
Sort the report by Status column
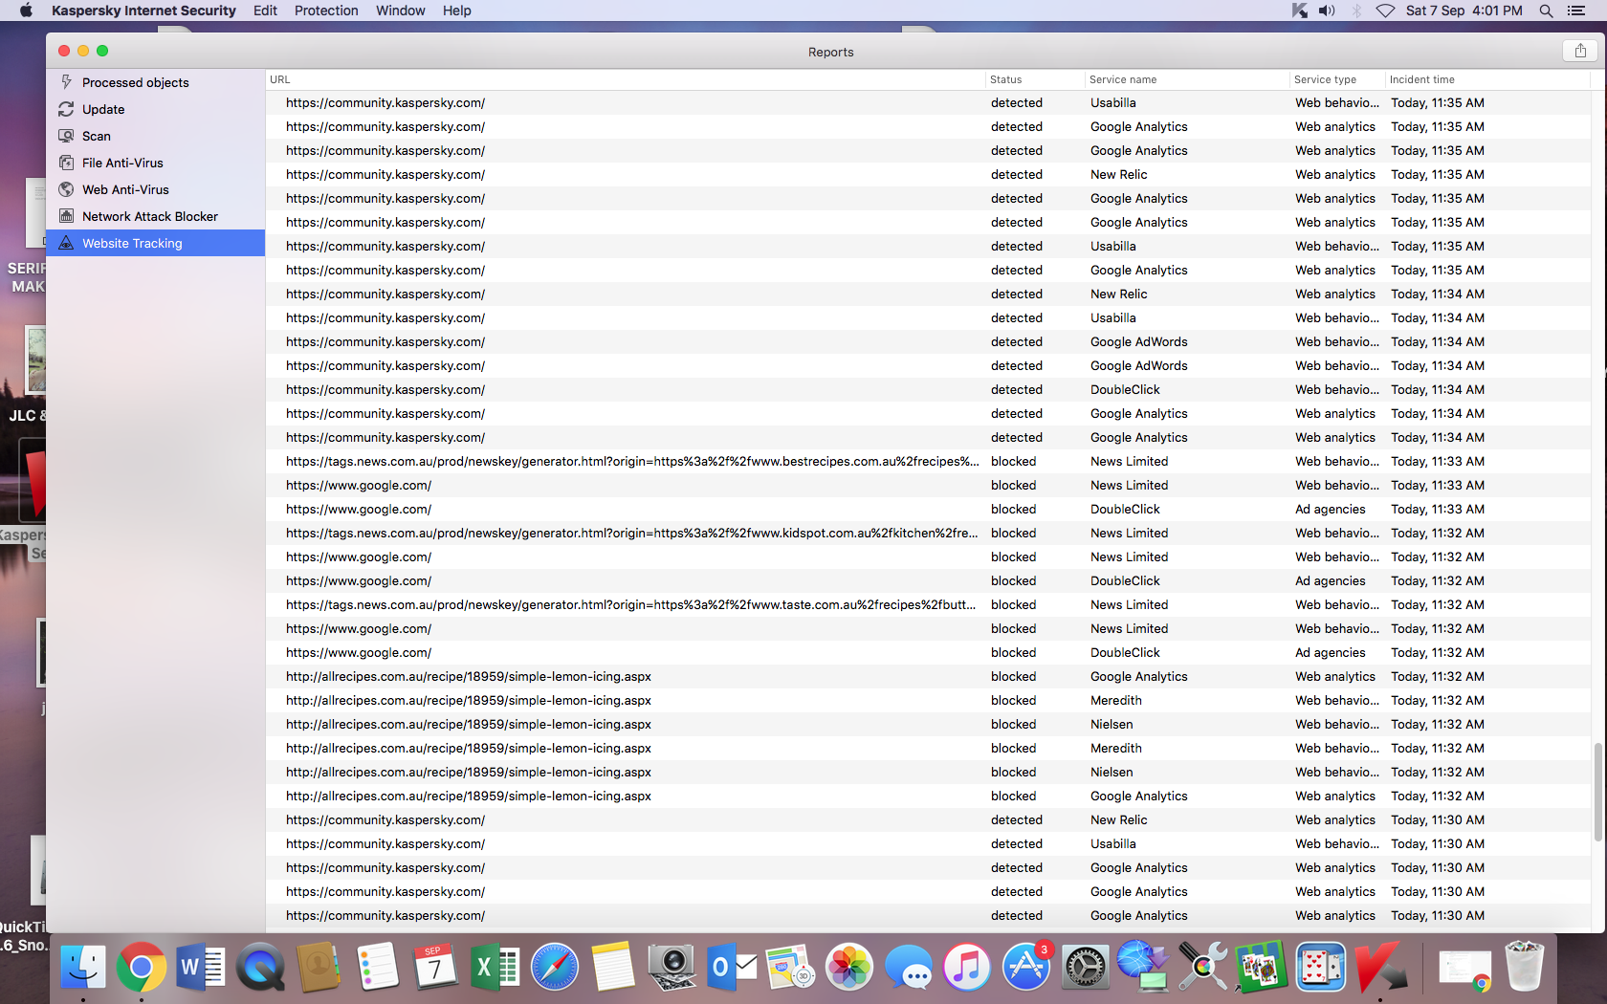1035,79
